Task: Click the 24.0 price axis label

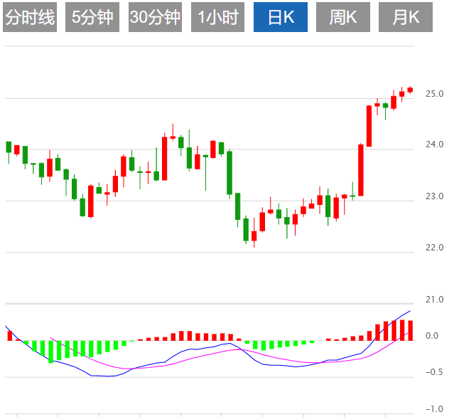Action: pos(435,145)
